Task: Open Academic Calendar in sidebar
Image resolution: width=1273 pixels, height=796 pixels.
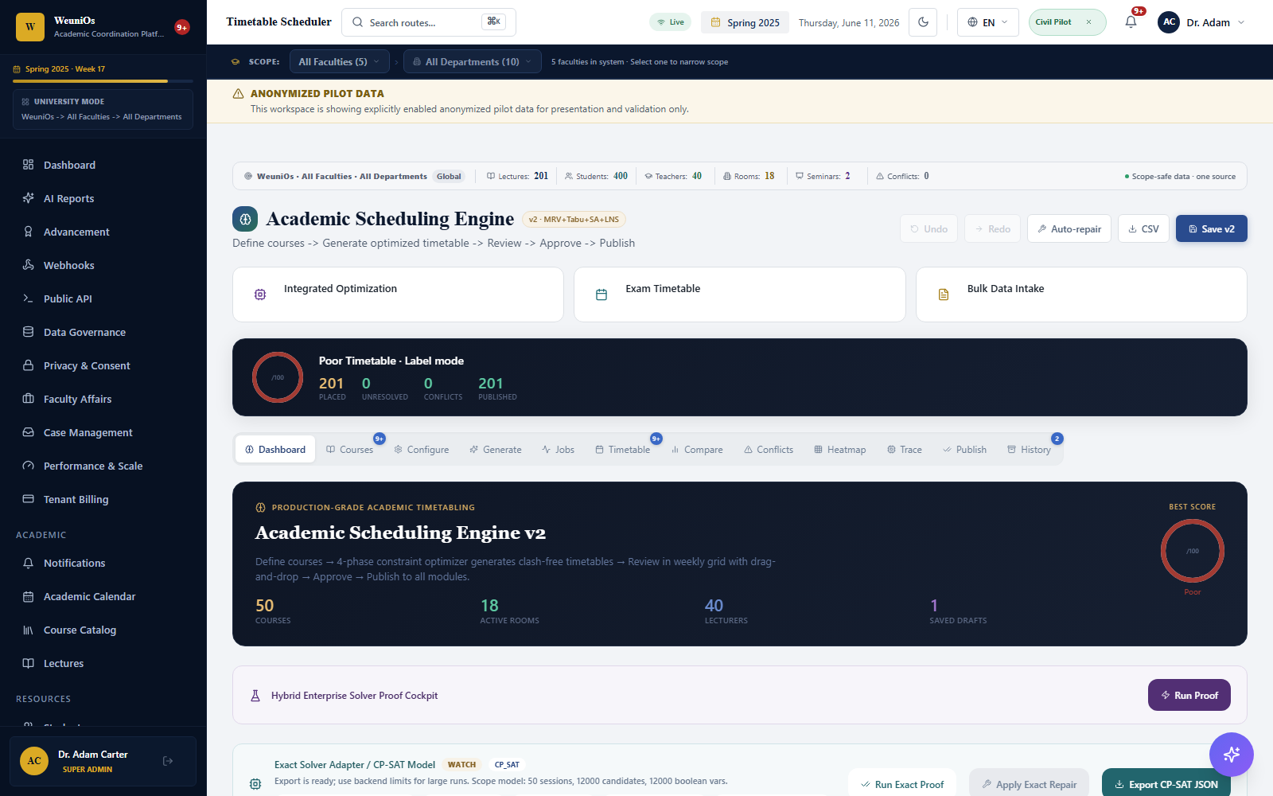Action: coord(103,596)
